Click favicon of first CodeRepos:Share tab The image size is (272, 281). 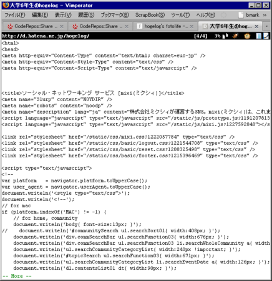coord(10,26)
